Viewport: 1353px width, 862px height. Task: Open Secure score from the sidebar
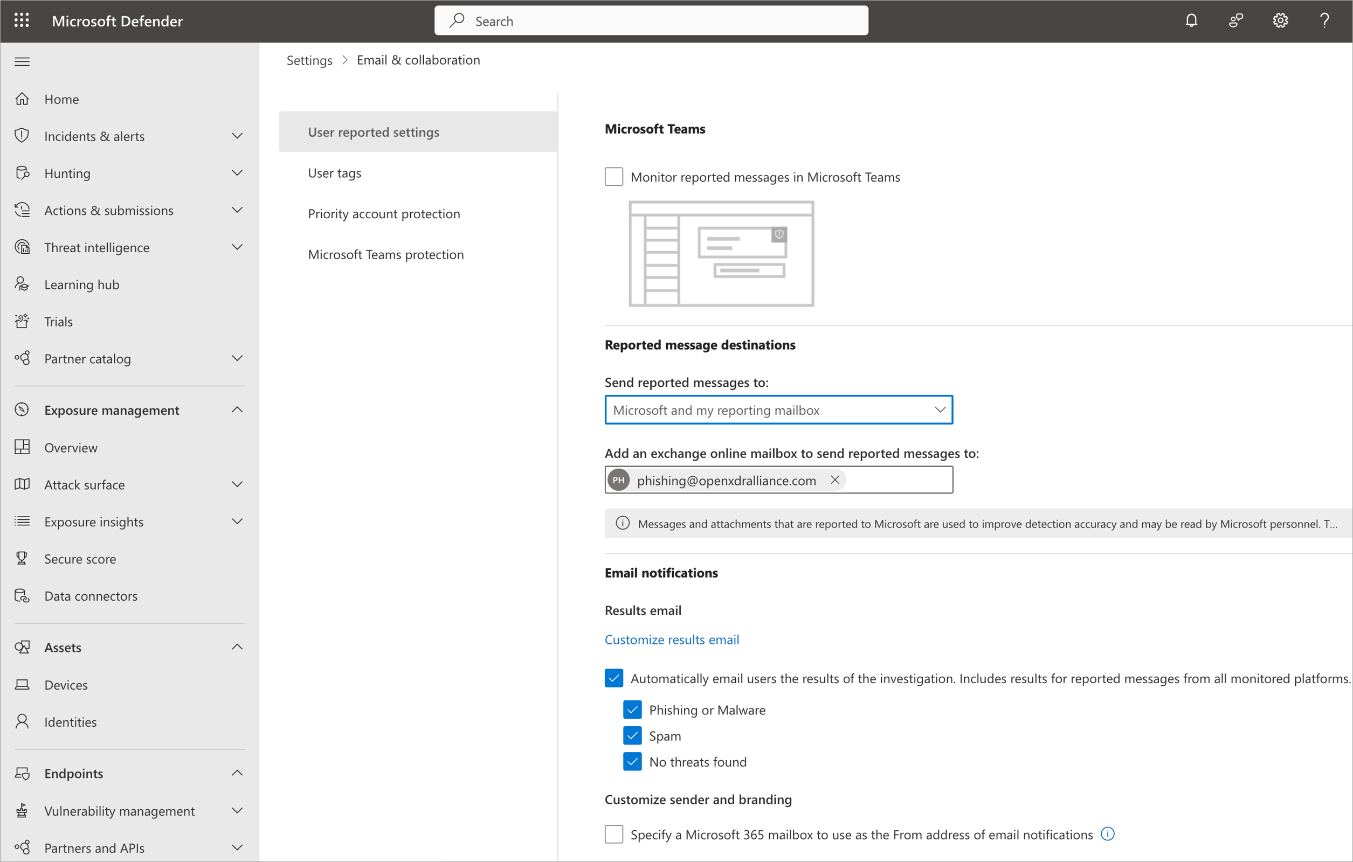click(x=79, y=558)
